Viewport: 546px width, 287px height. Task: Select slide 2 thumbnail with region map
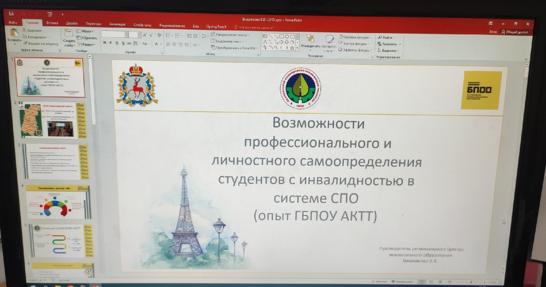pos(54,121)
